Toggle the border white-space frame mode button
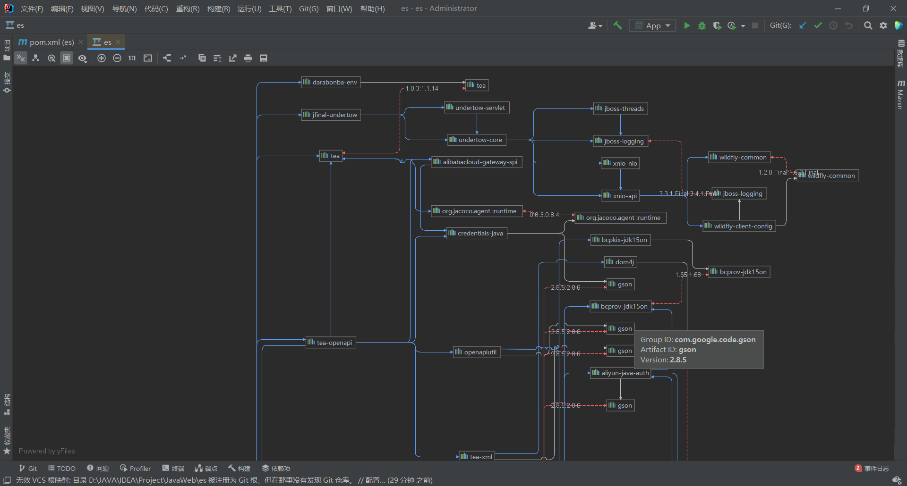 [x=67, y=58]
